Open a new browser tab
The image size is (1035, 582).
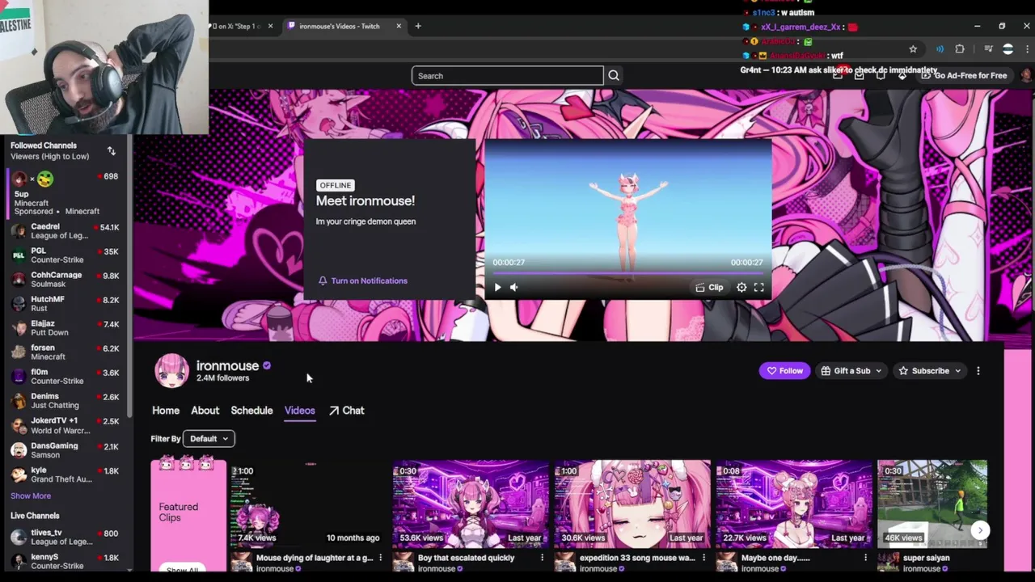(418, 26)
